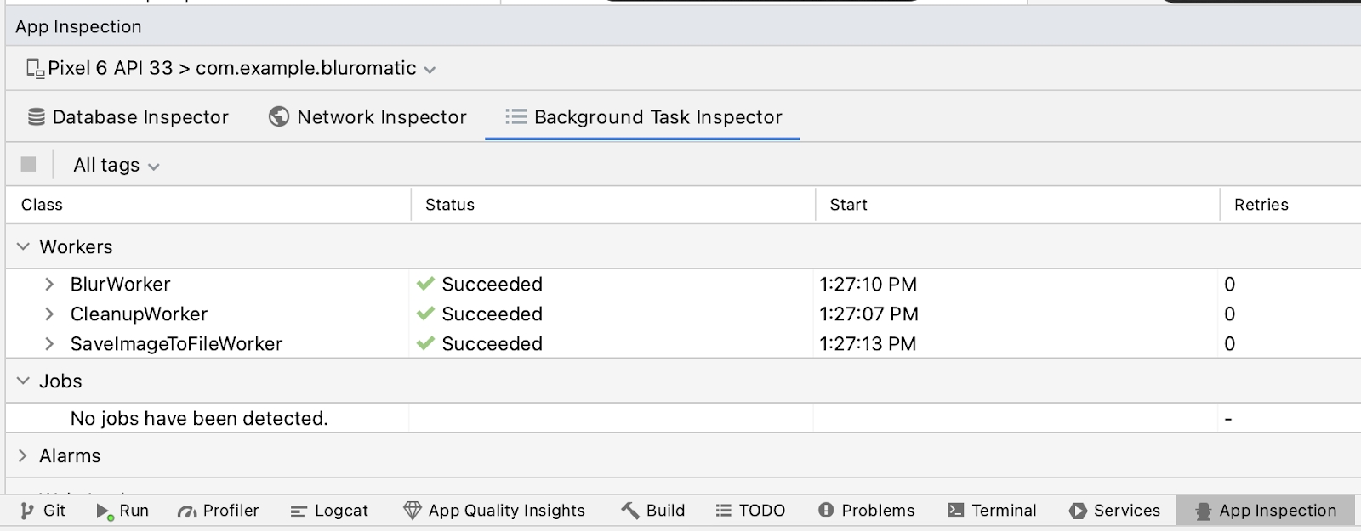Open the Build tool window
This screenshot has width=1361, height=531.
pos(653,511)
